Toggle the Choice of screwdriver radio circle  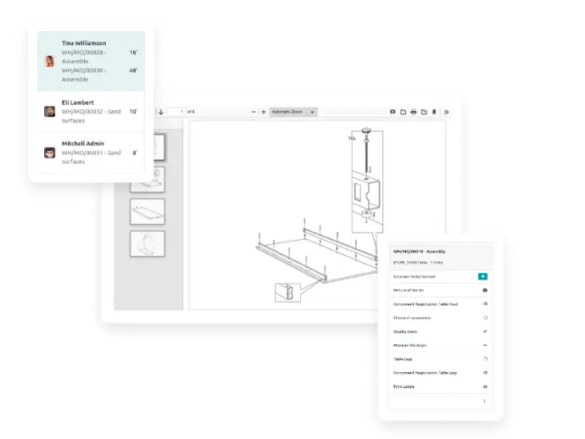(x=484, y=317)
